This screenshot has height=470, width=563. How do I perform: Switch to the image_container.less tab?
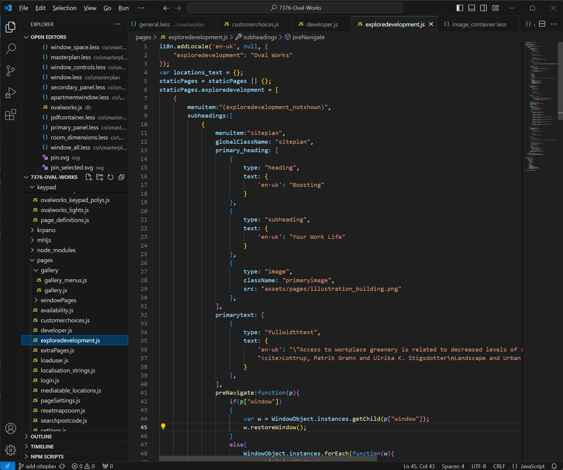(x=479, y=24)
